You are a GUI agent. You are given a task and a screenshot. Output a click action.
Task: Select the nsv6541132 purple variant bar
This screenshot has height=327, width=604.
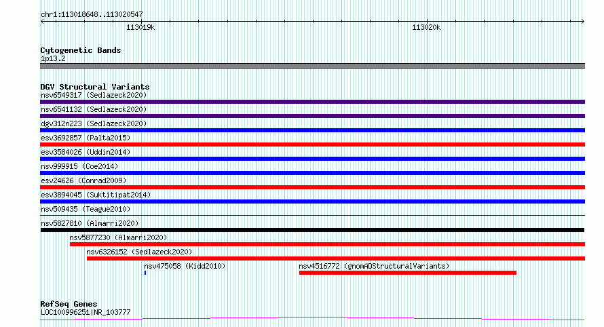click(312, 116)
